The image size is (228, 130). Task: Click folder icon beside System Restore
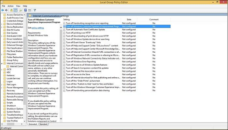5,112
